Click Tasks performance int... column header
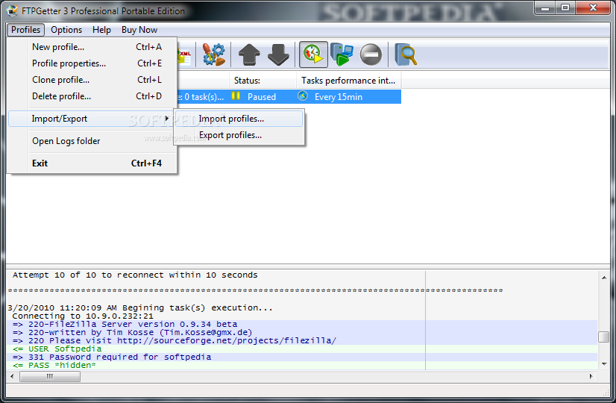The width and height of the screenshot is (616, 403). click(349, 81)
